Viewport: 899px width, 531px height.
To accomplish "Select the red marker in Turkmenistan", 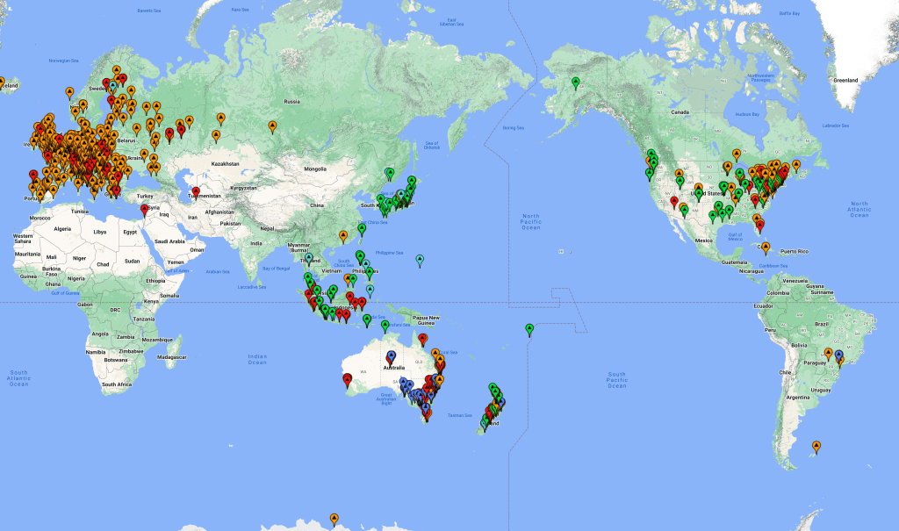I will click(196, 191).
